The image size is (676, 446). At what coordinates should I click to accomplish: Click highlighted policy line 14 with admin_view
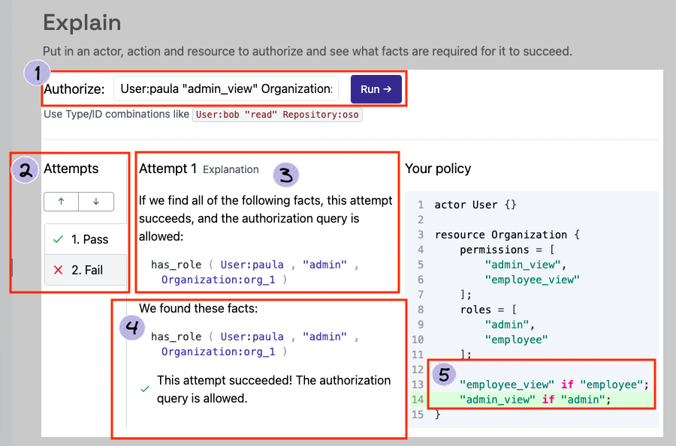coord(533,400)
